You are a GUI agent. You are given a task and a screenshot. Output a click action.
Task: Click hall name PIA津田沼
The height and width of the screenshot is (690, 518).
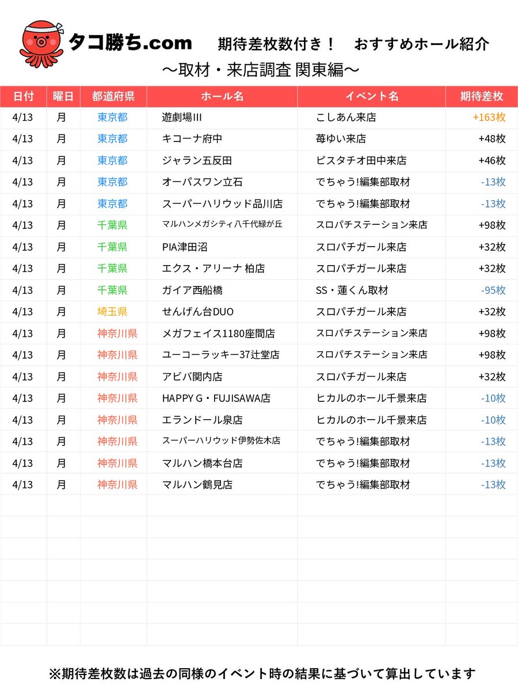(x=185, y=247)
